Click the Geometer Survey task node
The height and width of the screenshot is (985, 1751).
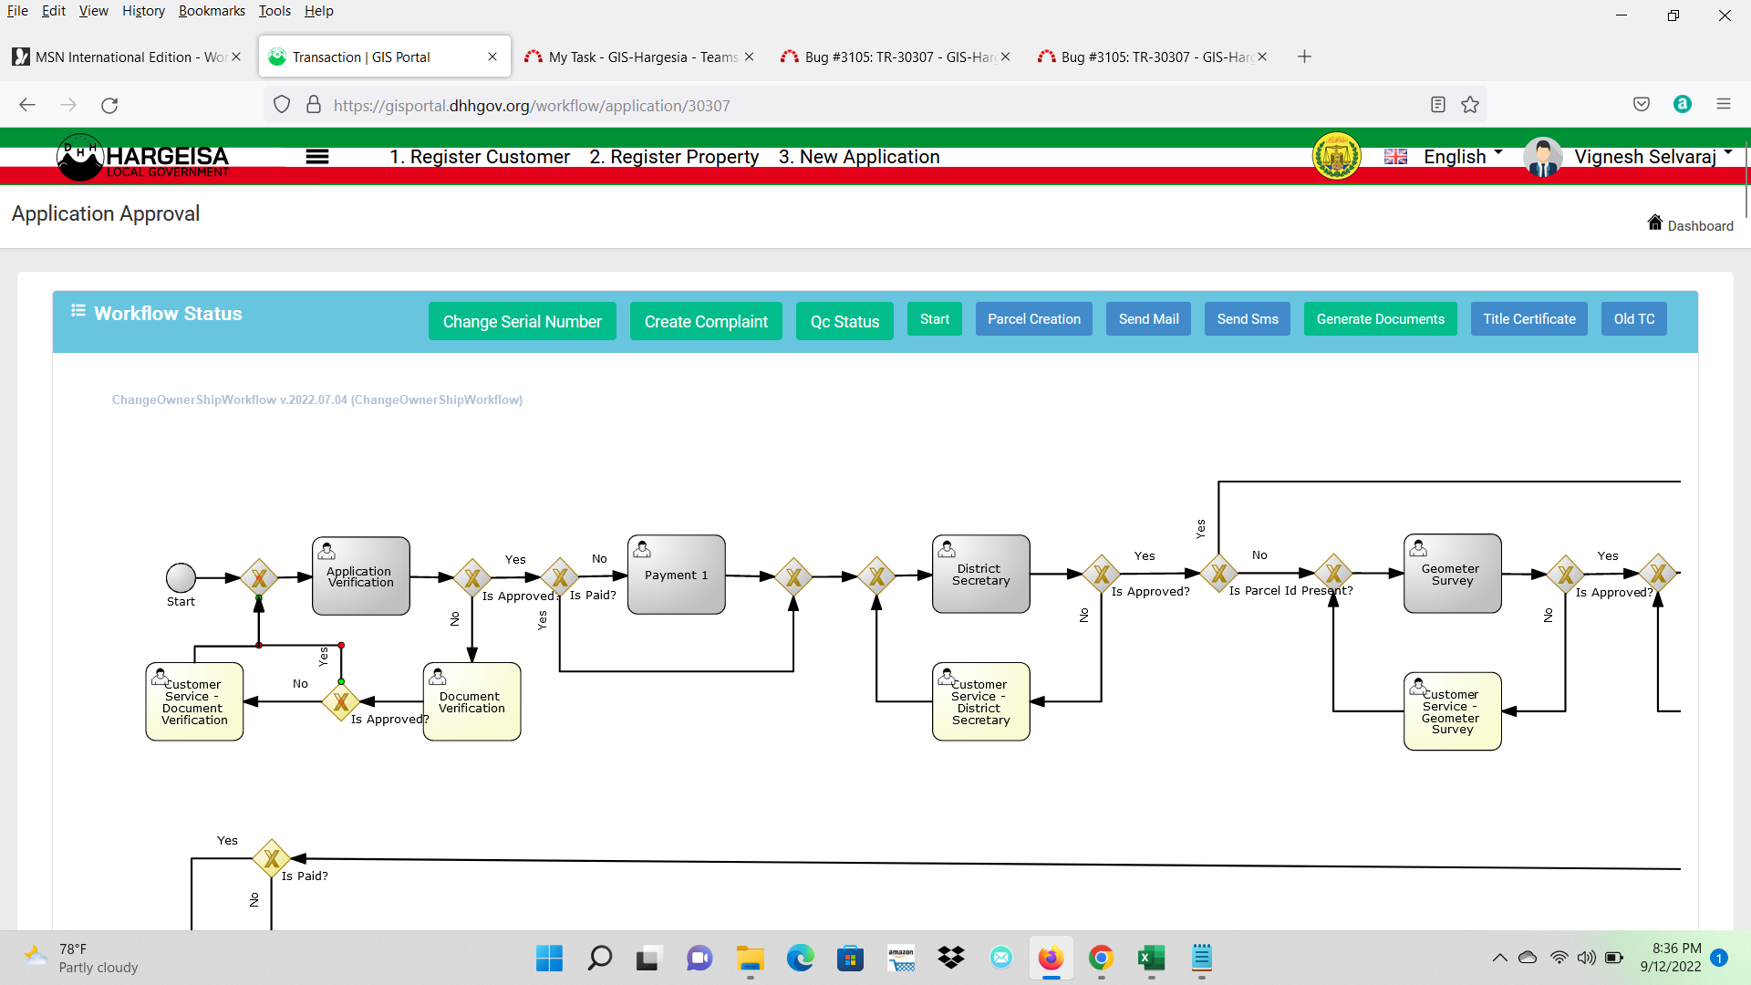pos(1452,574)
